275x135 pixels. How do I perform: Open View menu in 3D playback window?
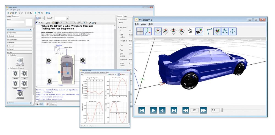click(x=143, y=24)
